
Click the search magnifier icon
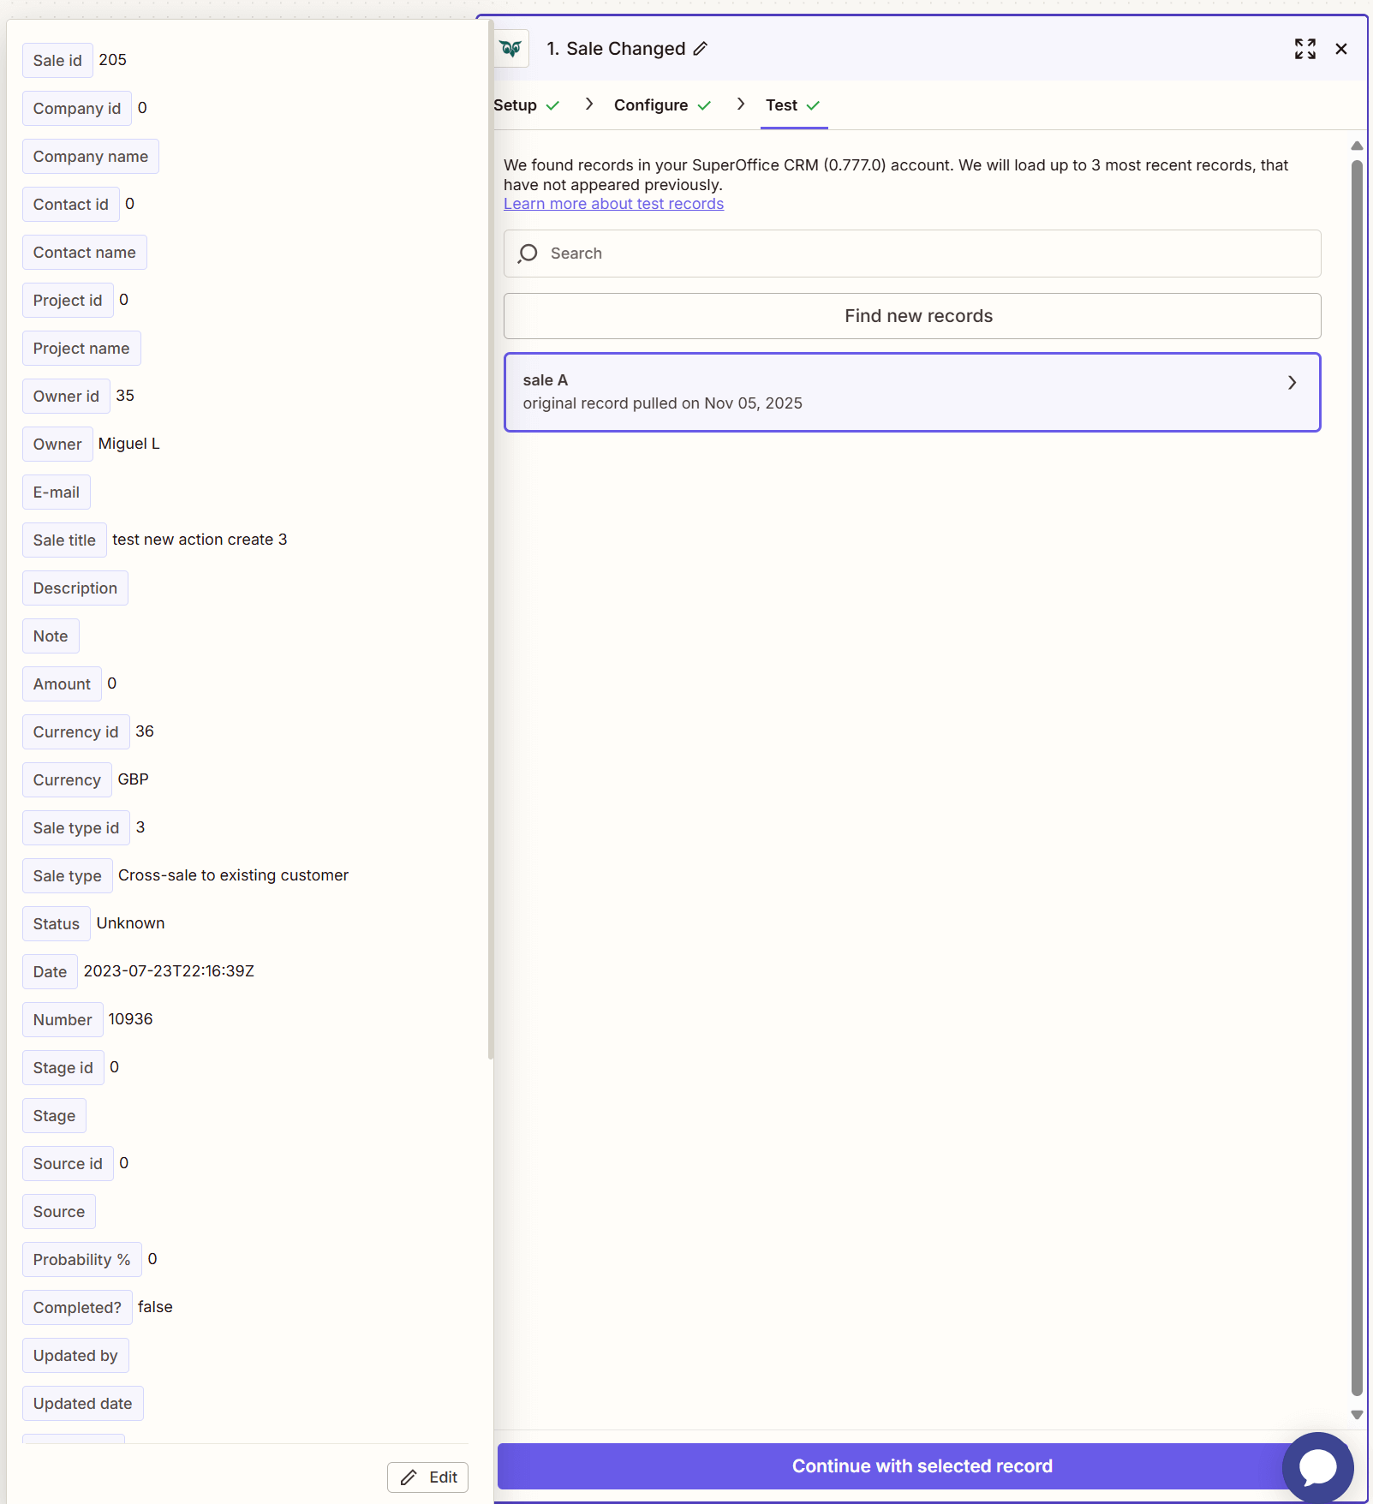[x=527, y=254]
